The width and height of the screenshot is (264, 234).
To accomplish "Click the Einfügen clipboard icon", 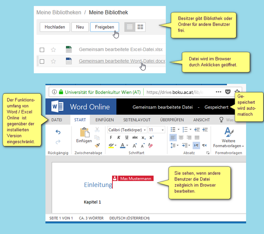I will point(84,132).
